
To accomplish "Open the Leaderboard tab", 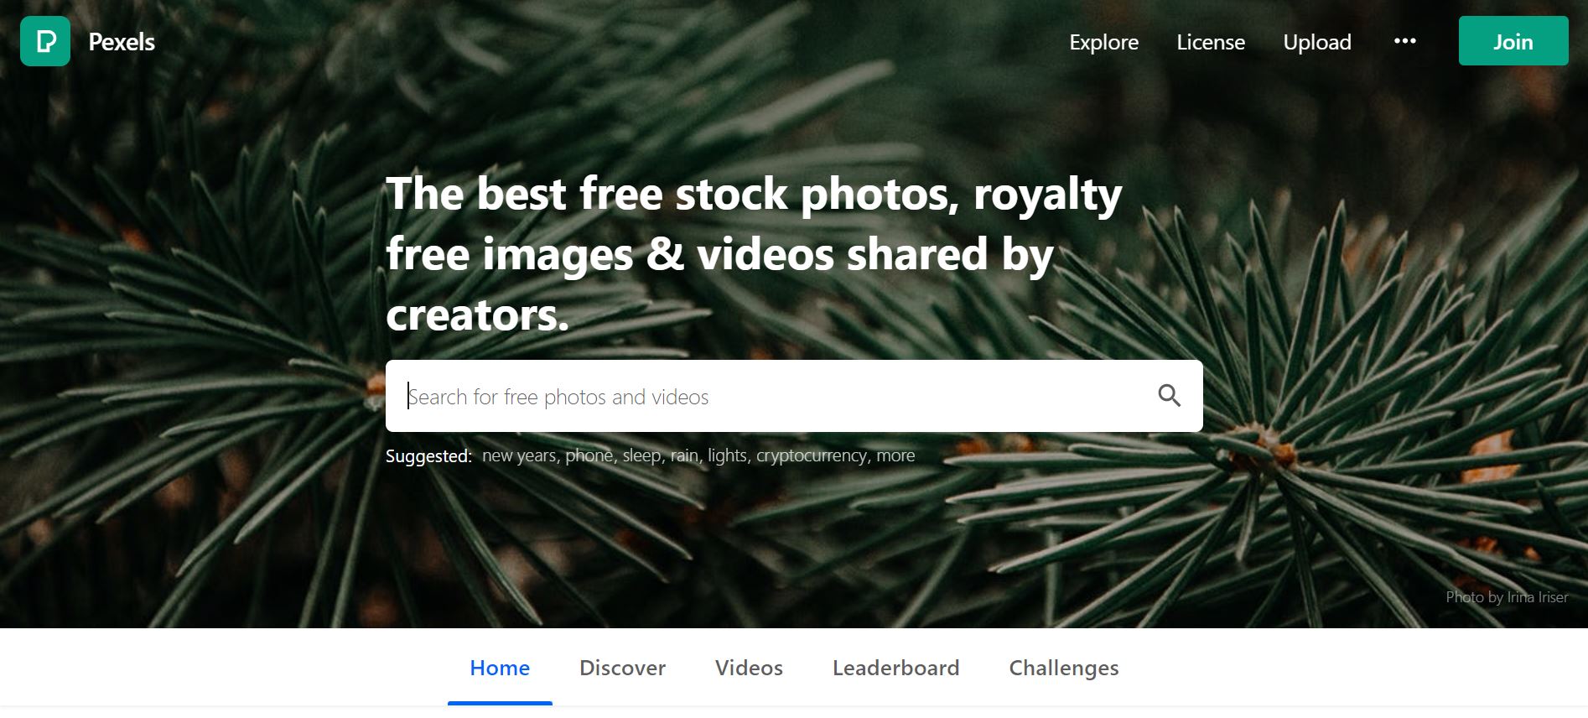I will coord(895,668).
